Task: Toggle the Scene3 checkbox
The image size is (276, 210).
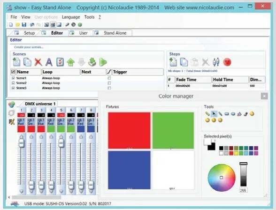Action: [x=13, y=88]
